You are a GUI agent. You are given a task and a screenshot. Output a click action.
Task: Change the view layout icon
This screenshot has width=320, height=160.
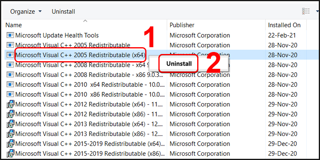[306, 12]
